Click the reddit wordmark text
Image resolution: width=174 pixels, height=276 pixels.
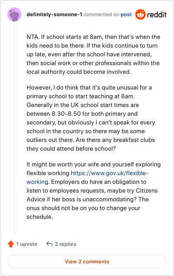[x=157, y=14]
